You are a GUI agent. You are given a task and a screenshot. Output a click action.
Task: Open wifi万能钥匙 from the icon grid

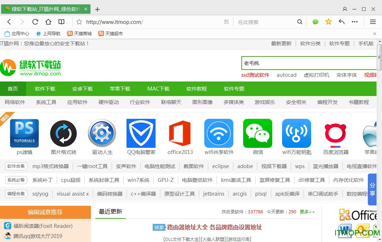tap(296, 133)
